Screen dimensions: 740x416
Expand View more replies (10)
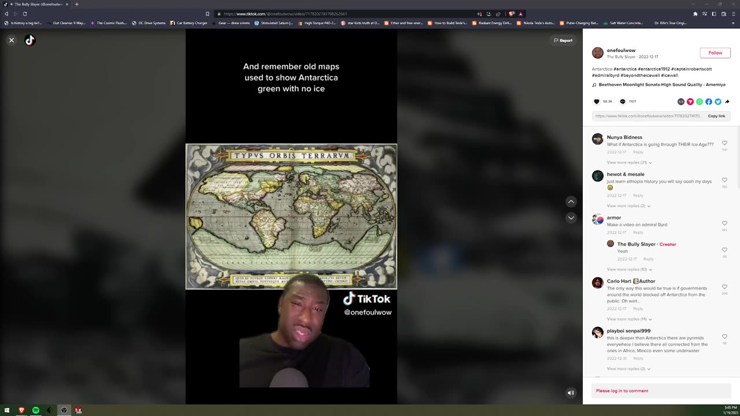pyautogui.click(x=629, y=269)
